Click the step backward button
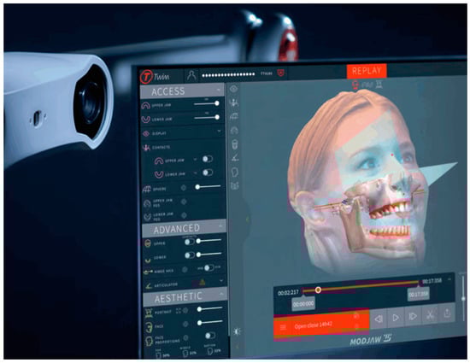The image size is (470, 363). point(379,319)
